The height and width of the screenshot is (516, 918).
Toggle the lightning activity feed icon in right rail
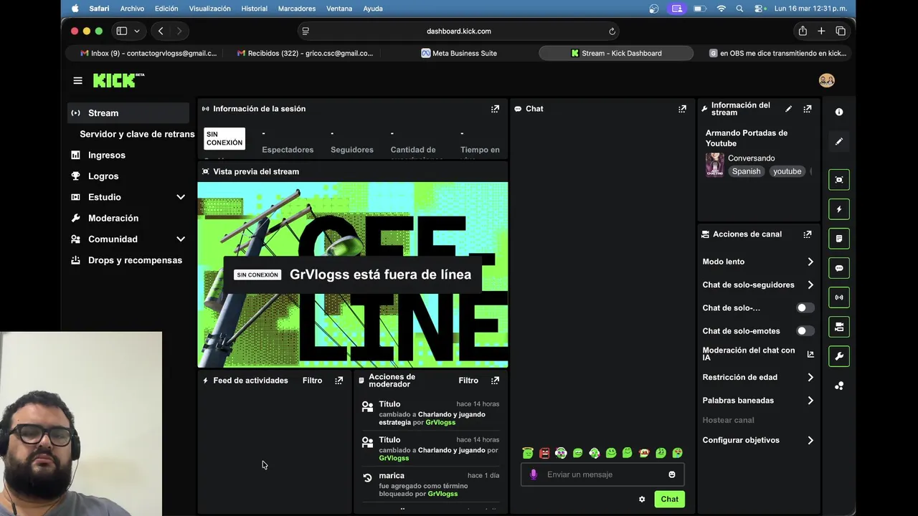point(839,209)
